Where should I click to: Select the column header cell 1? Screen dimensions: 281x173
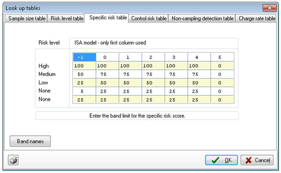[x=130, y=57]
